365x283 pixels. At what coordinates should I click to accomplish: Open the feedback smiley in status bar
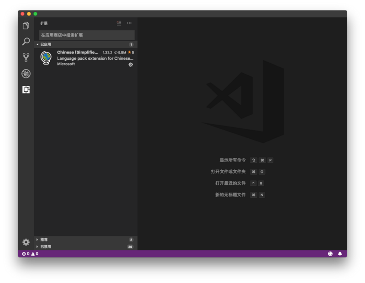pyautogui.click(x=330, y=254)
